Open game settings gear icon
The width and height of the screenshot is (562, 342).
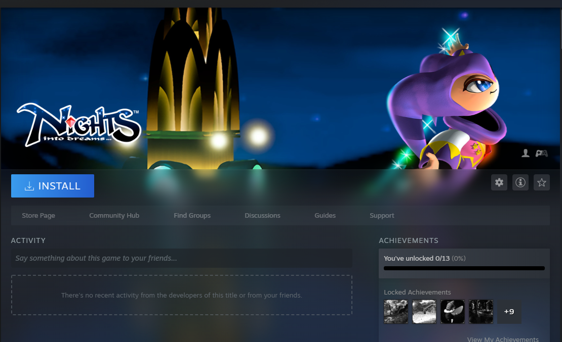[x=499, y=182]
